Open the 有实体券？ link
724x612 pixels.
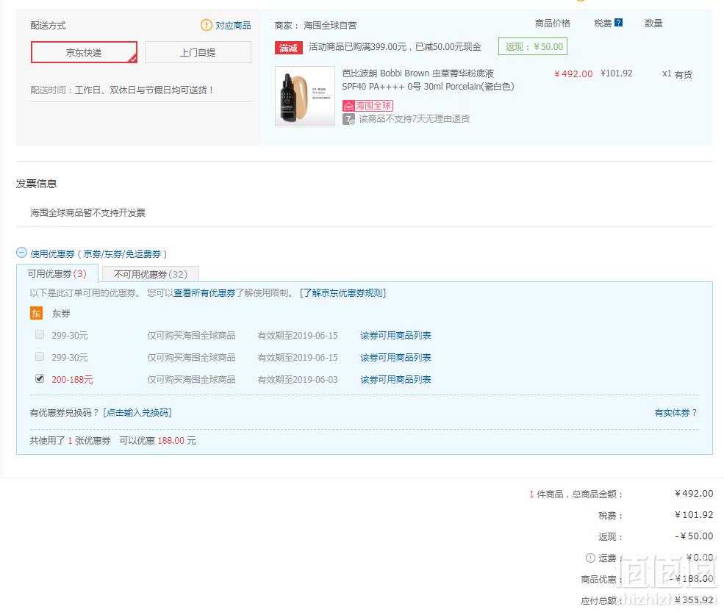pos(675,413)
